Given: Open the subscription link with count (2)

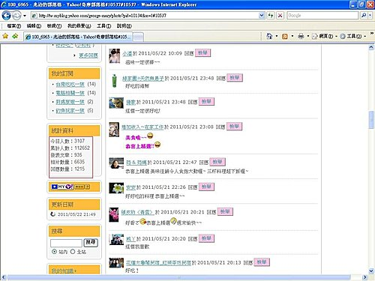Looking at the screenshot, I should point(70,102).
